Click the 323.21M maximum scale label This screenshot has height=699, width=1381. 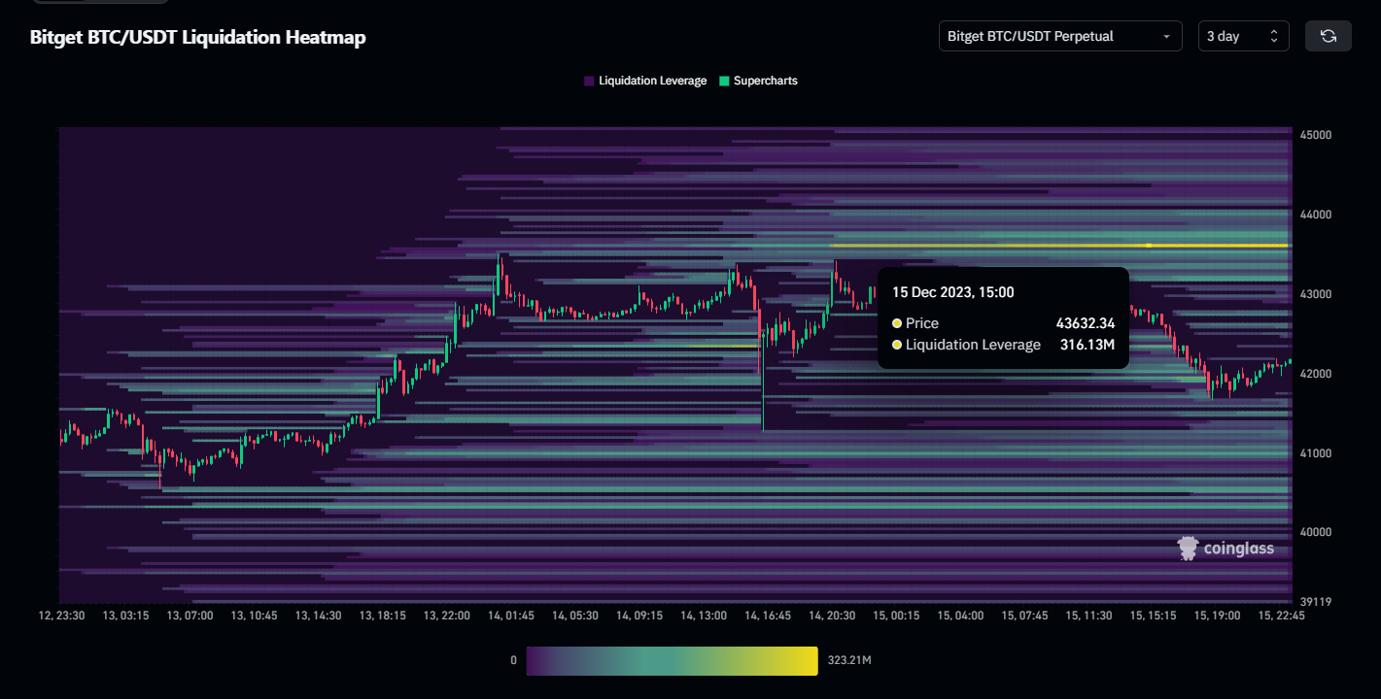click(x=849, y=660)
